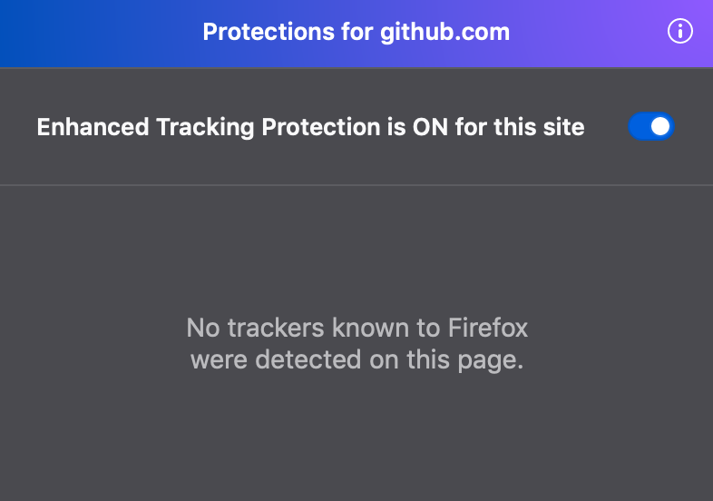
Task: Click the Enhanced Tracking Protection label text
Action: pos(310,127)
